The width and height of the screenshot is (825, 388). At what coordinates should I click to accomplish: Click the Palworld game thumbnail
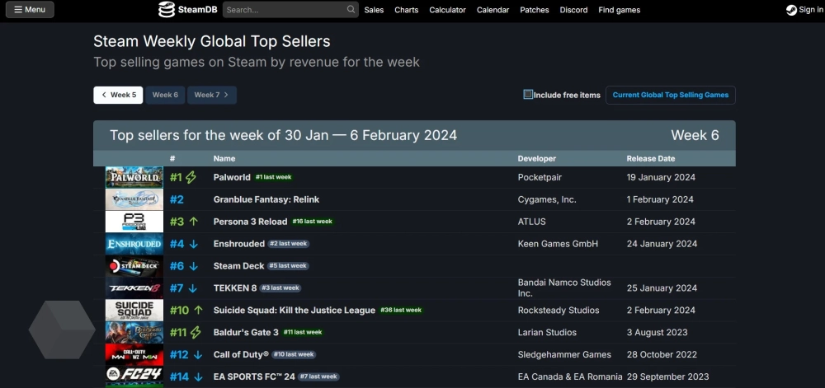click(x=134, y=177)
